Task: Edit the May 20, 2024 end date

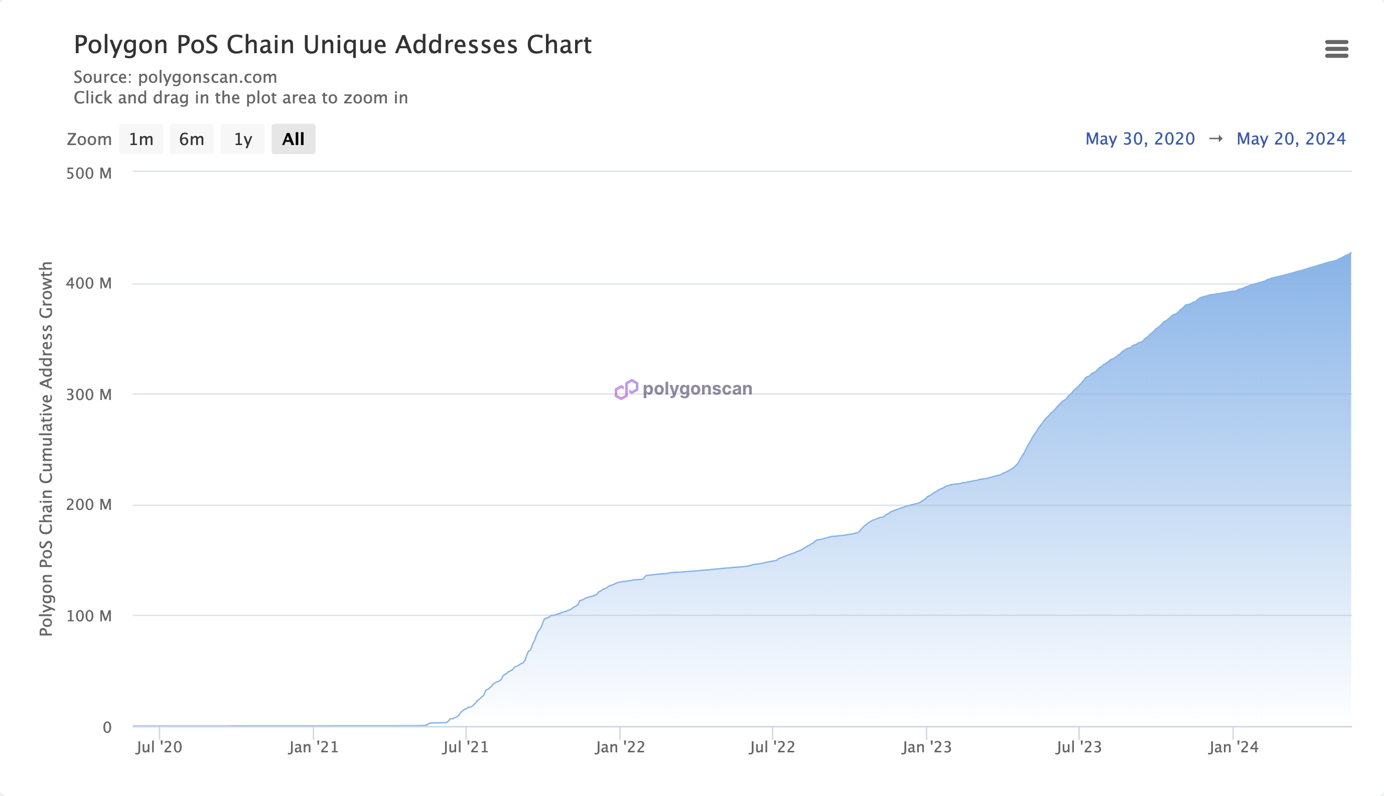Action: point(1291,139)
